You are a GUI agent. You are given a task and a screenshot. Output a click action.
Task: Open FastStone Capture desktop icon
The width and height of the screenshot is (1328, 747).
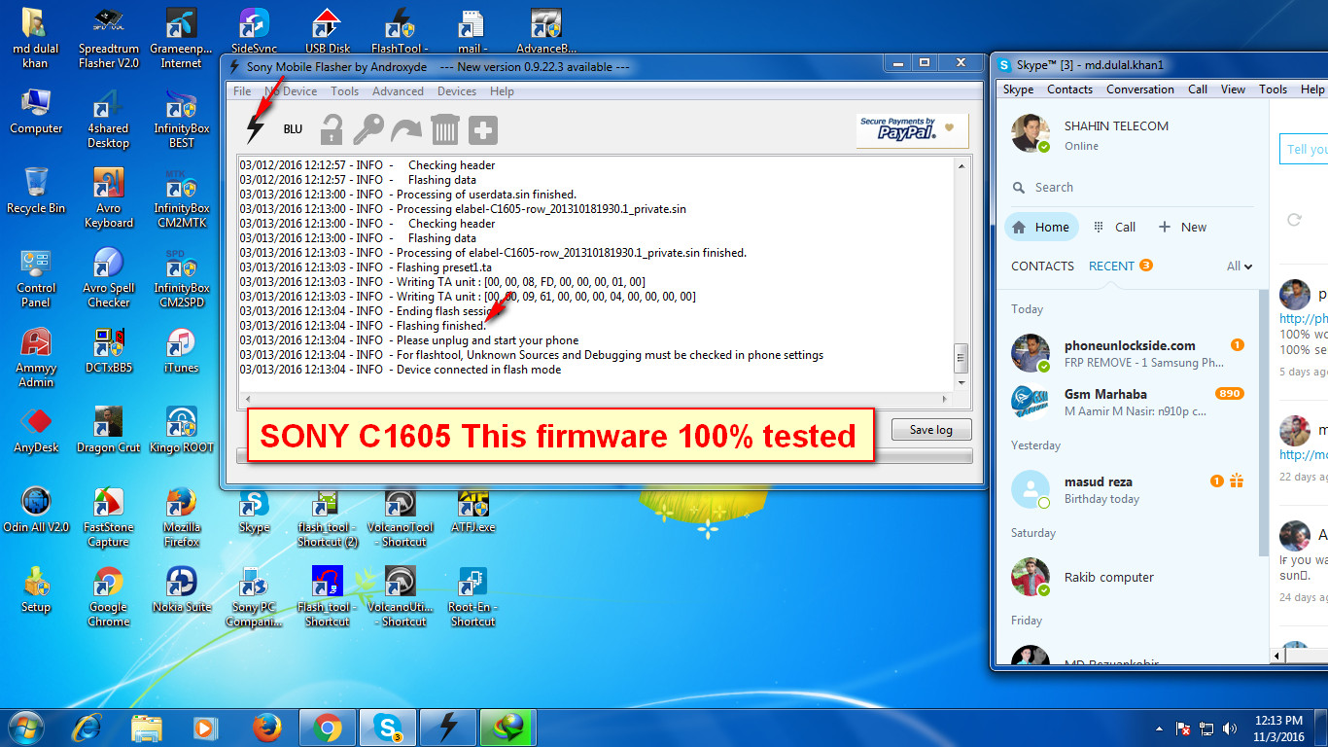109,518
